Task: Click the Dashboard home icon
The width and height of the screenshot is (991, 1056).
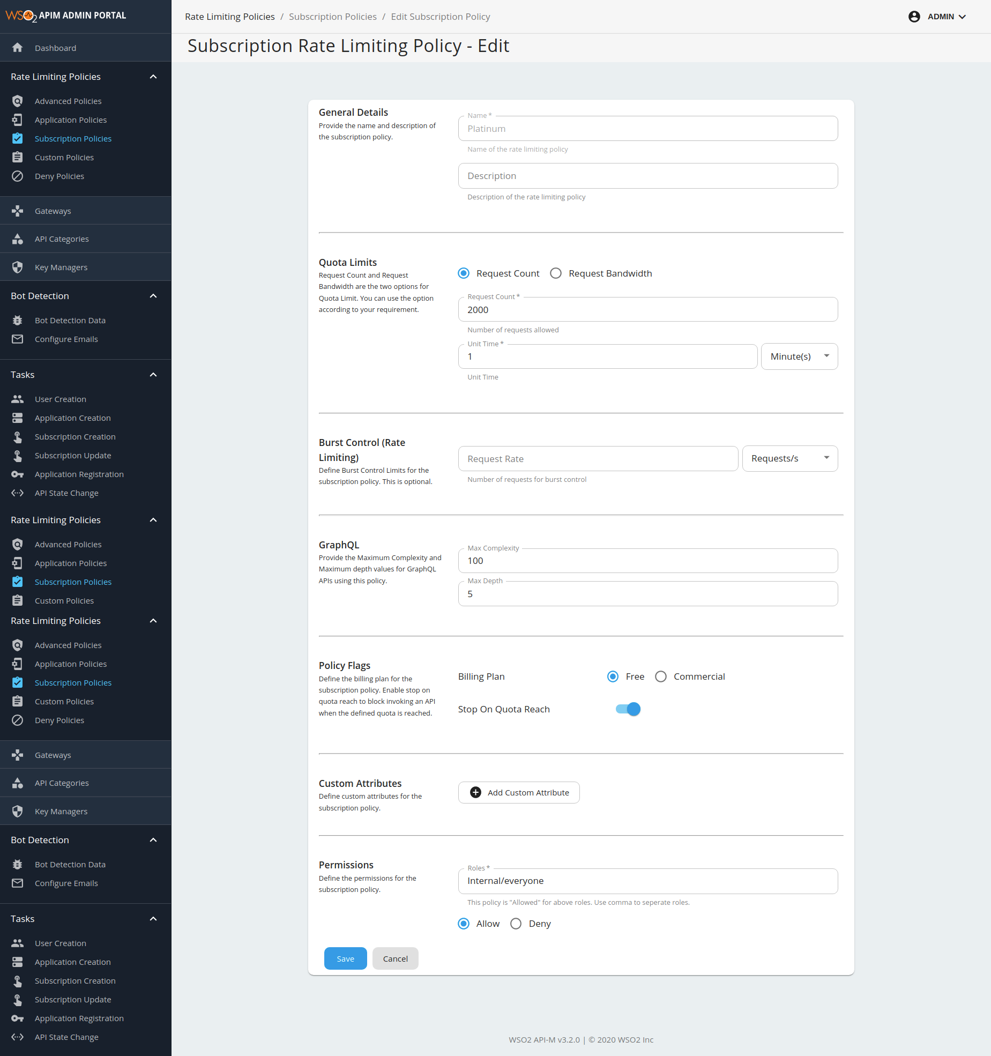Action: click(x=18, y=48)
